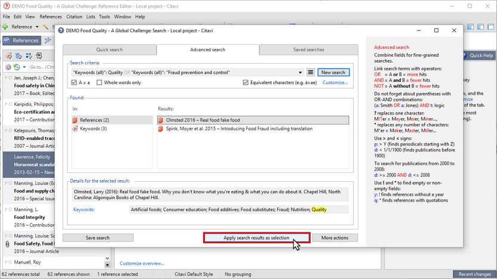Toggle the circle marker beside Manning, L. reference

[11, 209]
